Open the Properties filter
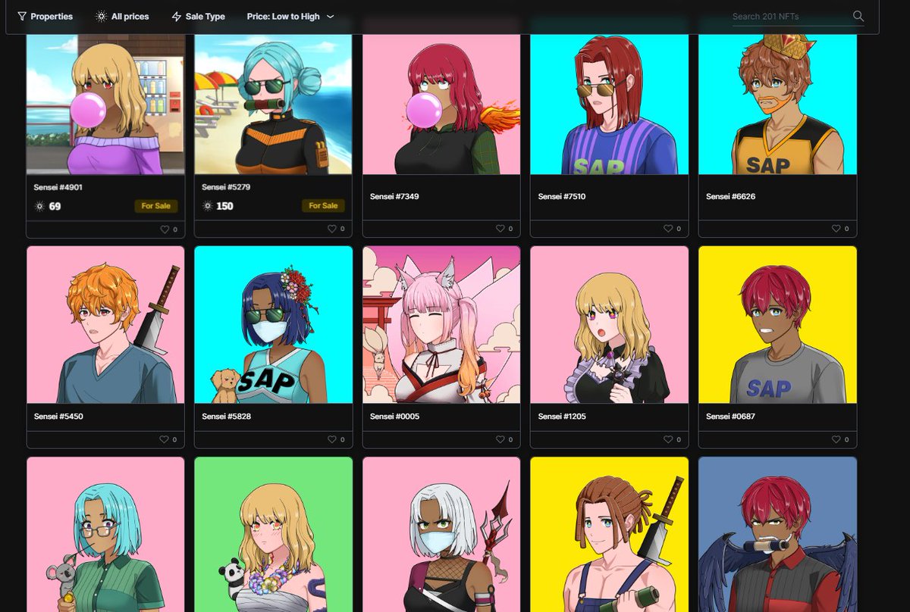Viewport: 910px width, 612px height. [x=45, y=17]
